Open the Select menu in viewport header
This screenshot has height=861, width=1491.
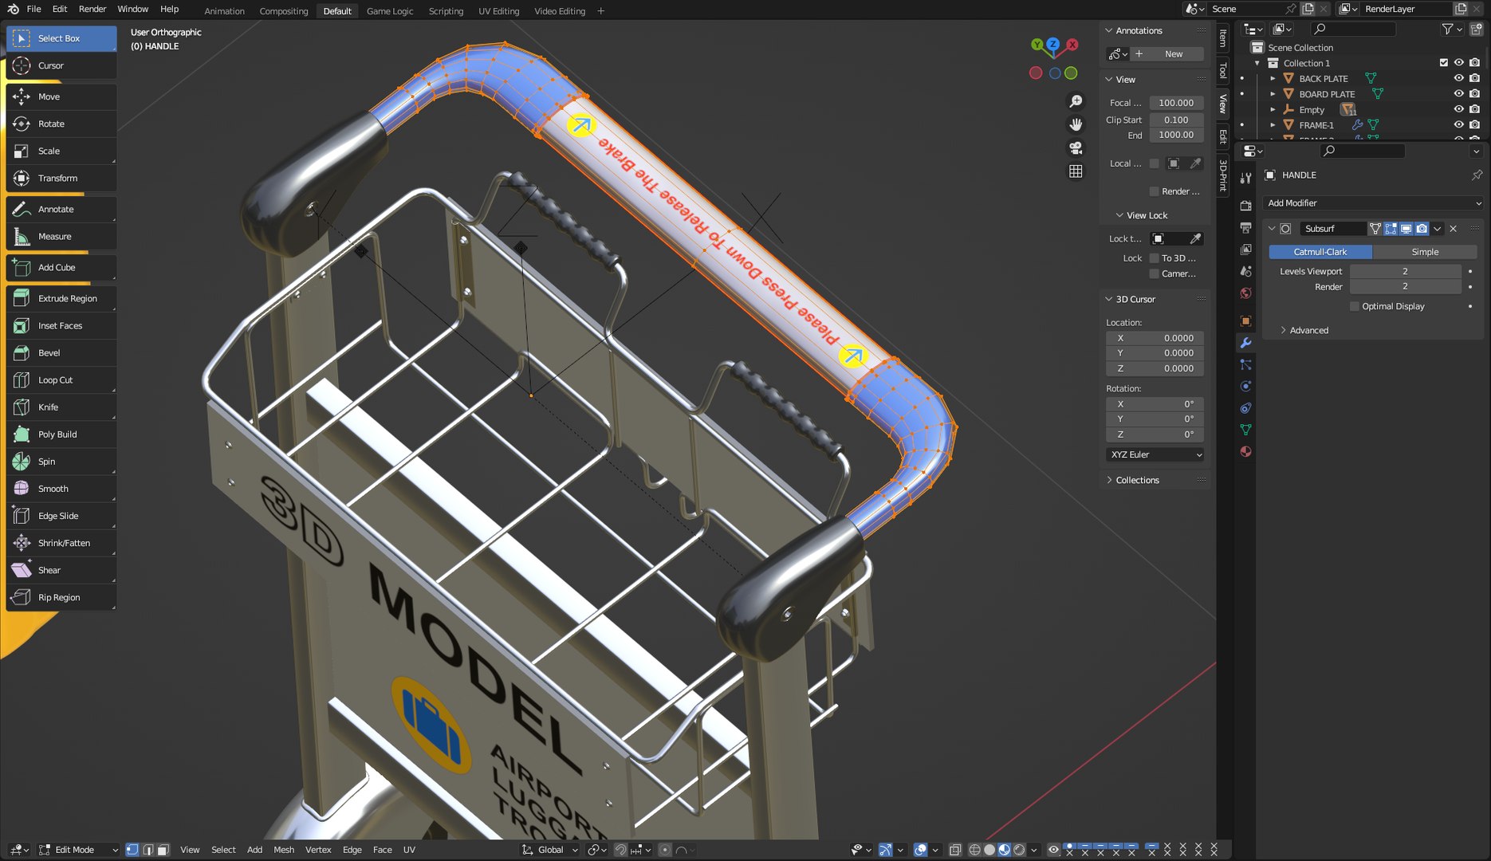(223, 850)
